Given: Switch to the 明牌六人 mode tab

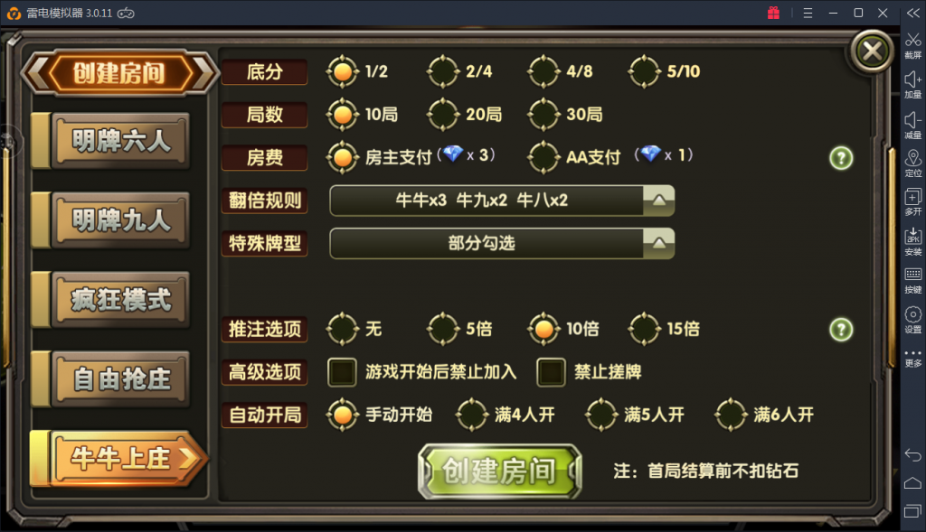Looking at the screenshot, I should click(x=120, y=141).
